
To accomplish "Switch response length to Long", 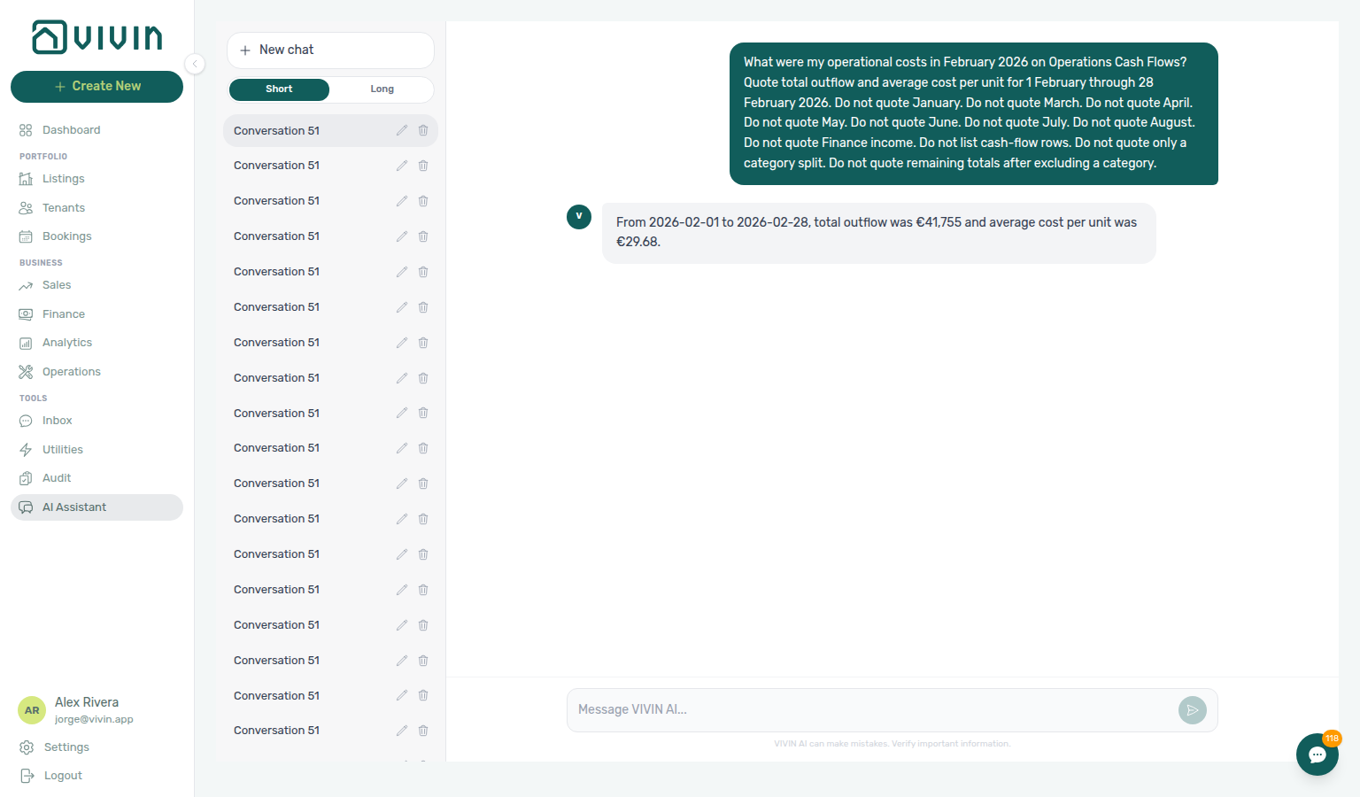I will pos(382,89).
